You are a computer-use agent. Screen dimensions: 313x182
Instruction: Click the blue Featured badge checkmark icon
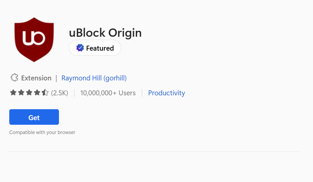click(x=80, y=48)
